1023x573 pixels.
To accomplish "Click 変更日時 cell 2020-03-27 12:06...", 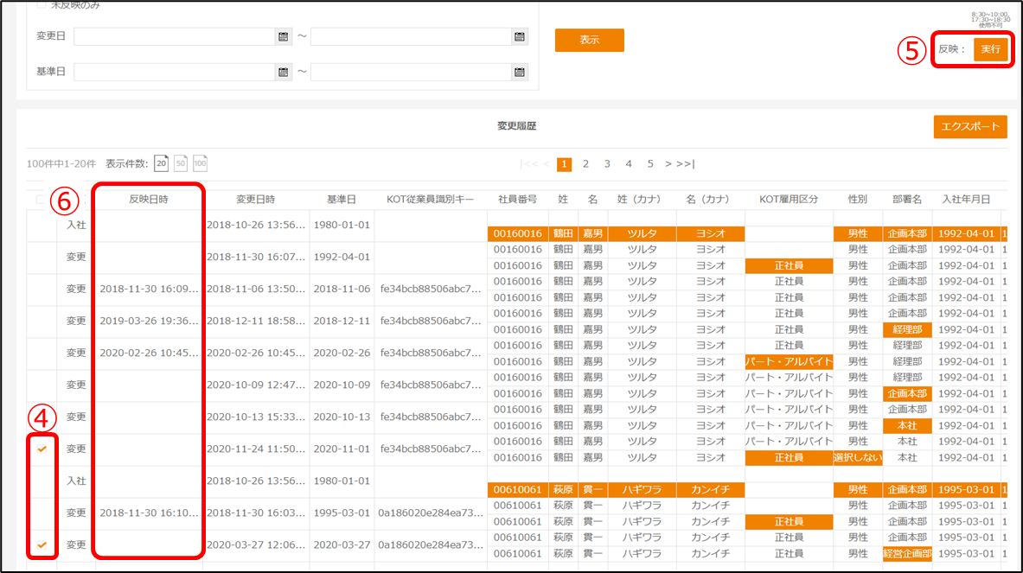I will click(256, 545).
